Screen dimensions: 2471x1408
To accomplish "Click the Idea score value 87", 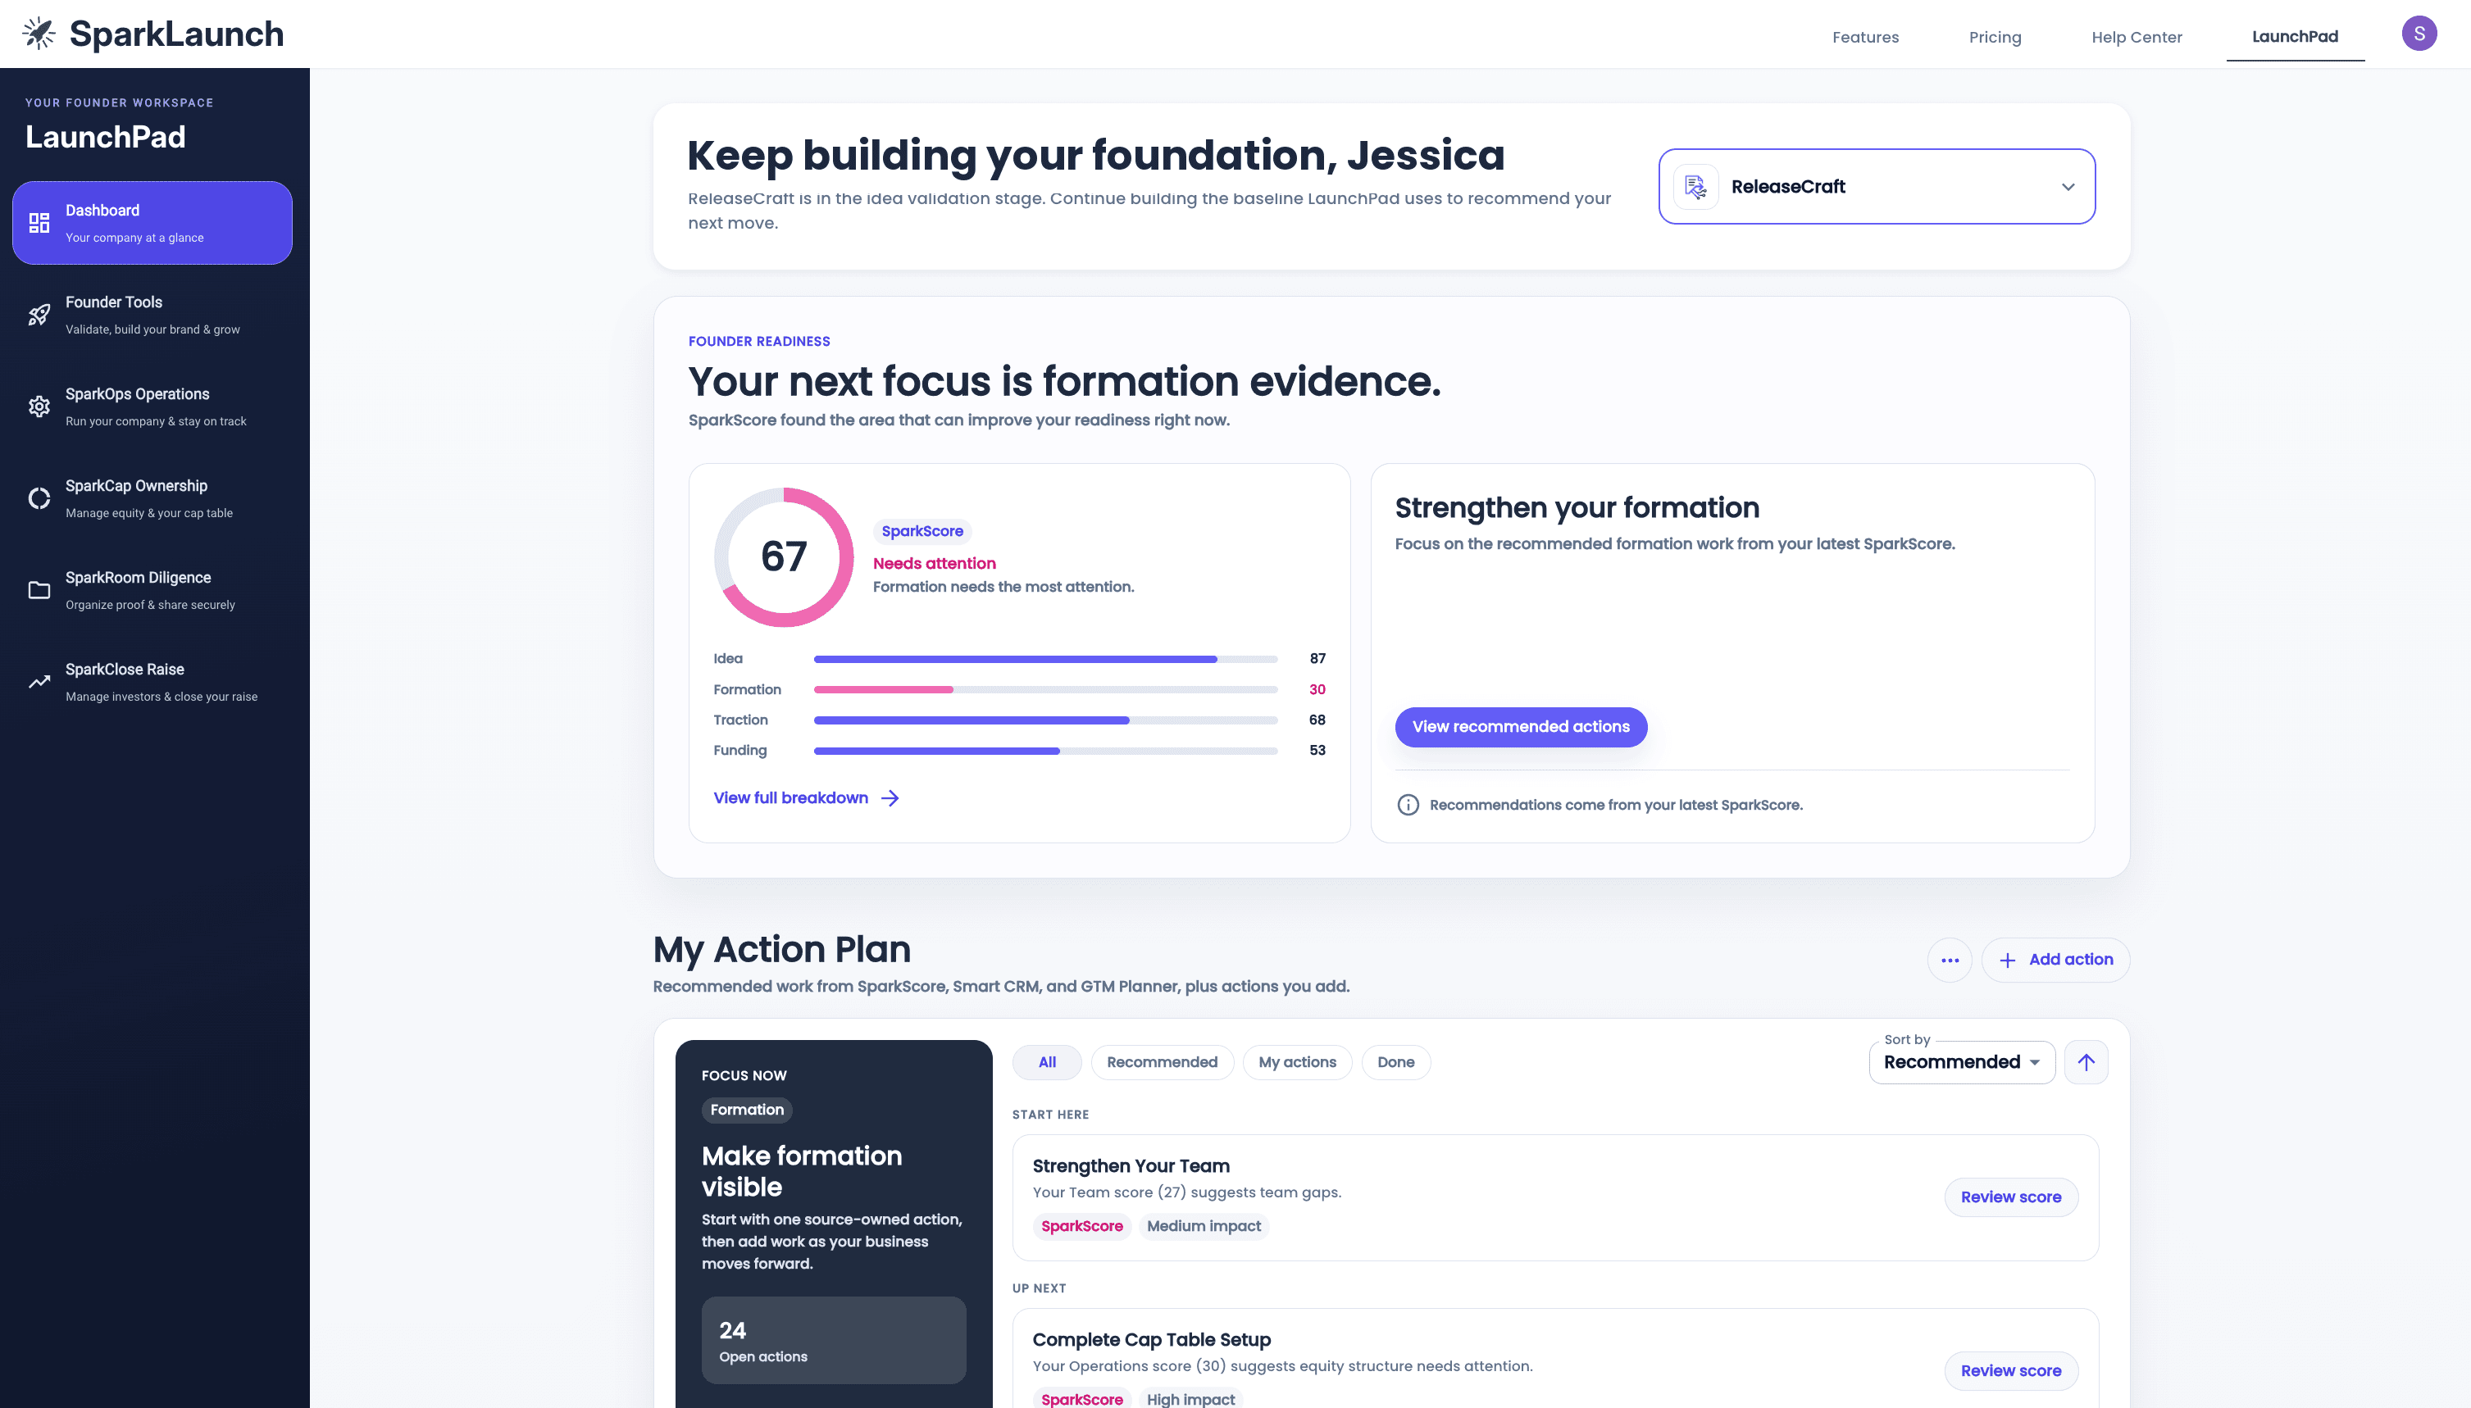I will [x=1317, y=660].
